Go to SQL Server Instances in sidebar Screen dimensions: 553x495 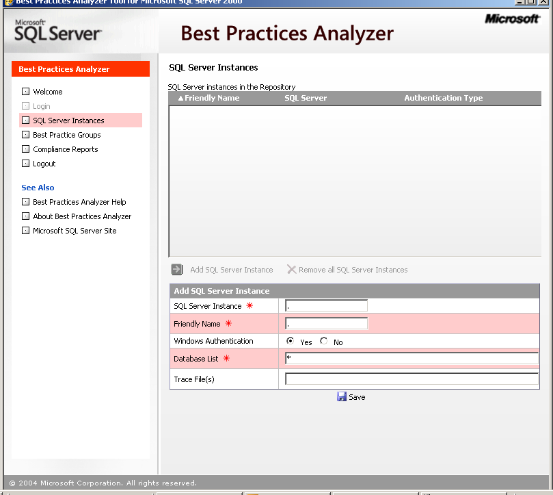pyautogui.click(x=68, y=120)
